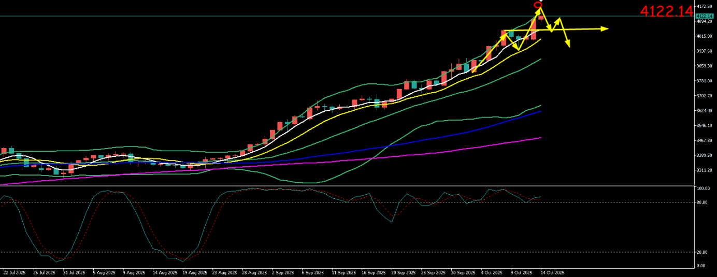Click the 4172.50 price scale label

tap(704, 6)
